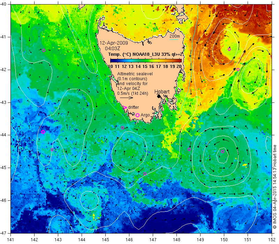Click the longitude axis label '141'

point(11,239)
